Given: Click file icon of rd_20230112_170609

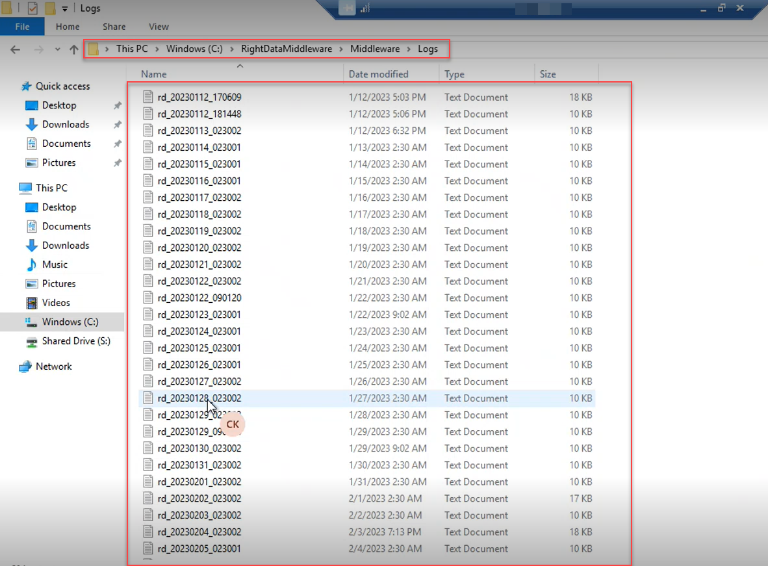Looking at the screenshot, I should tap(148, 97).
